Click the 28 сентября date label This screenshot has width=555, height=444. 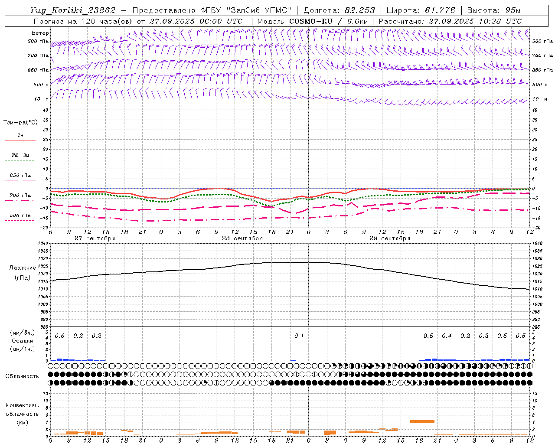(242, 238)
